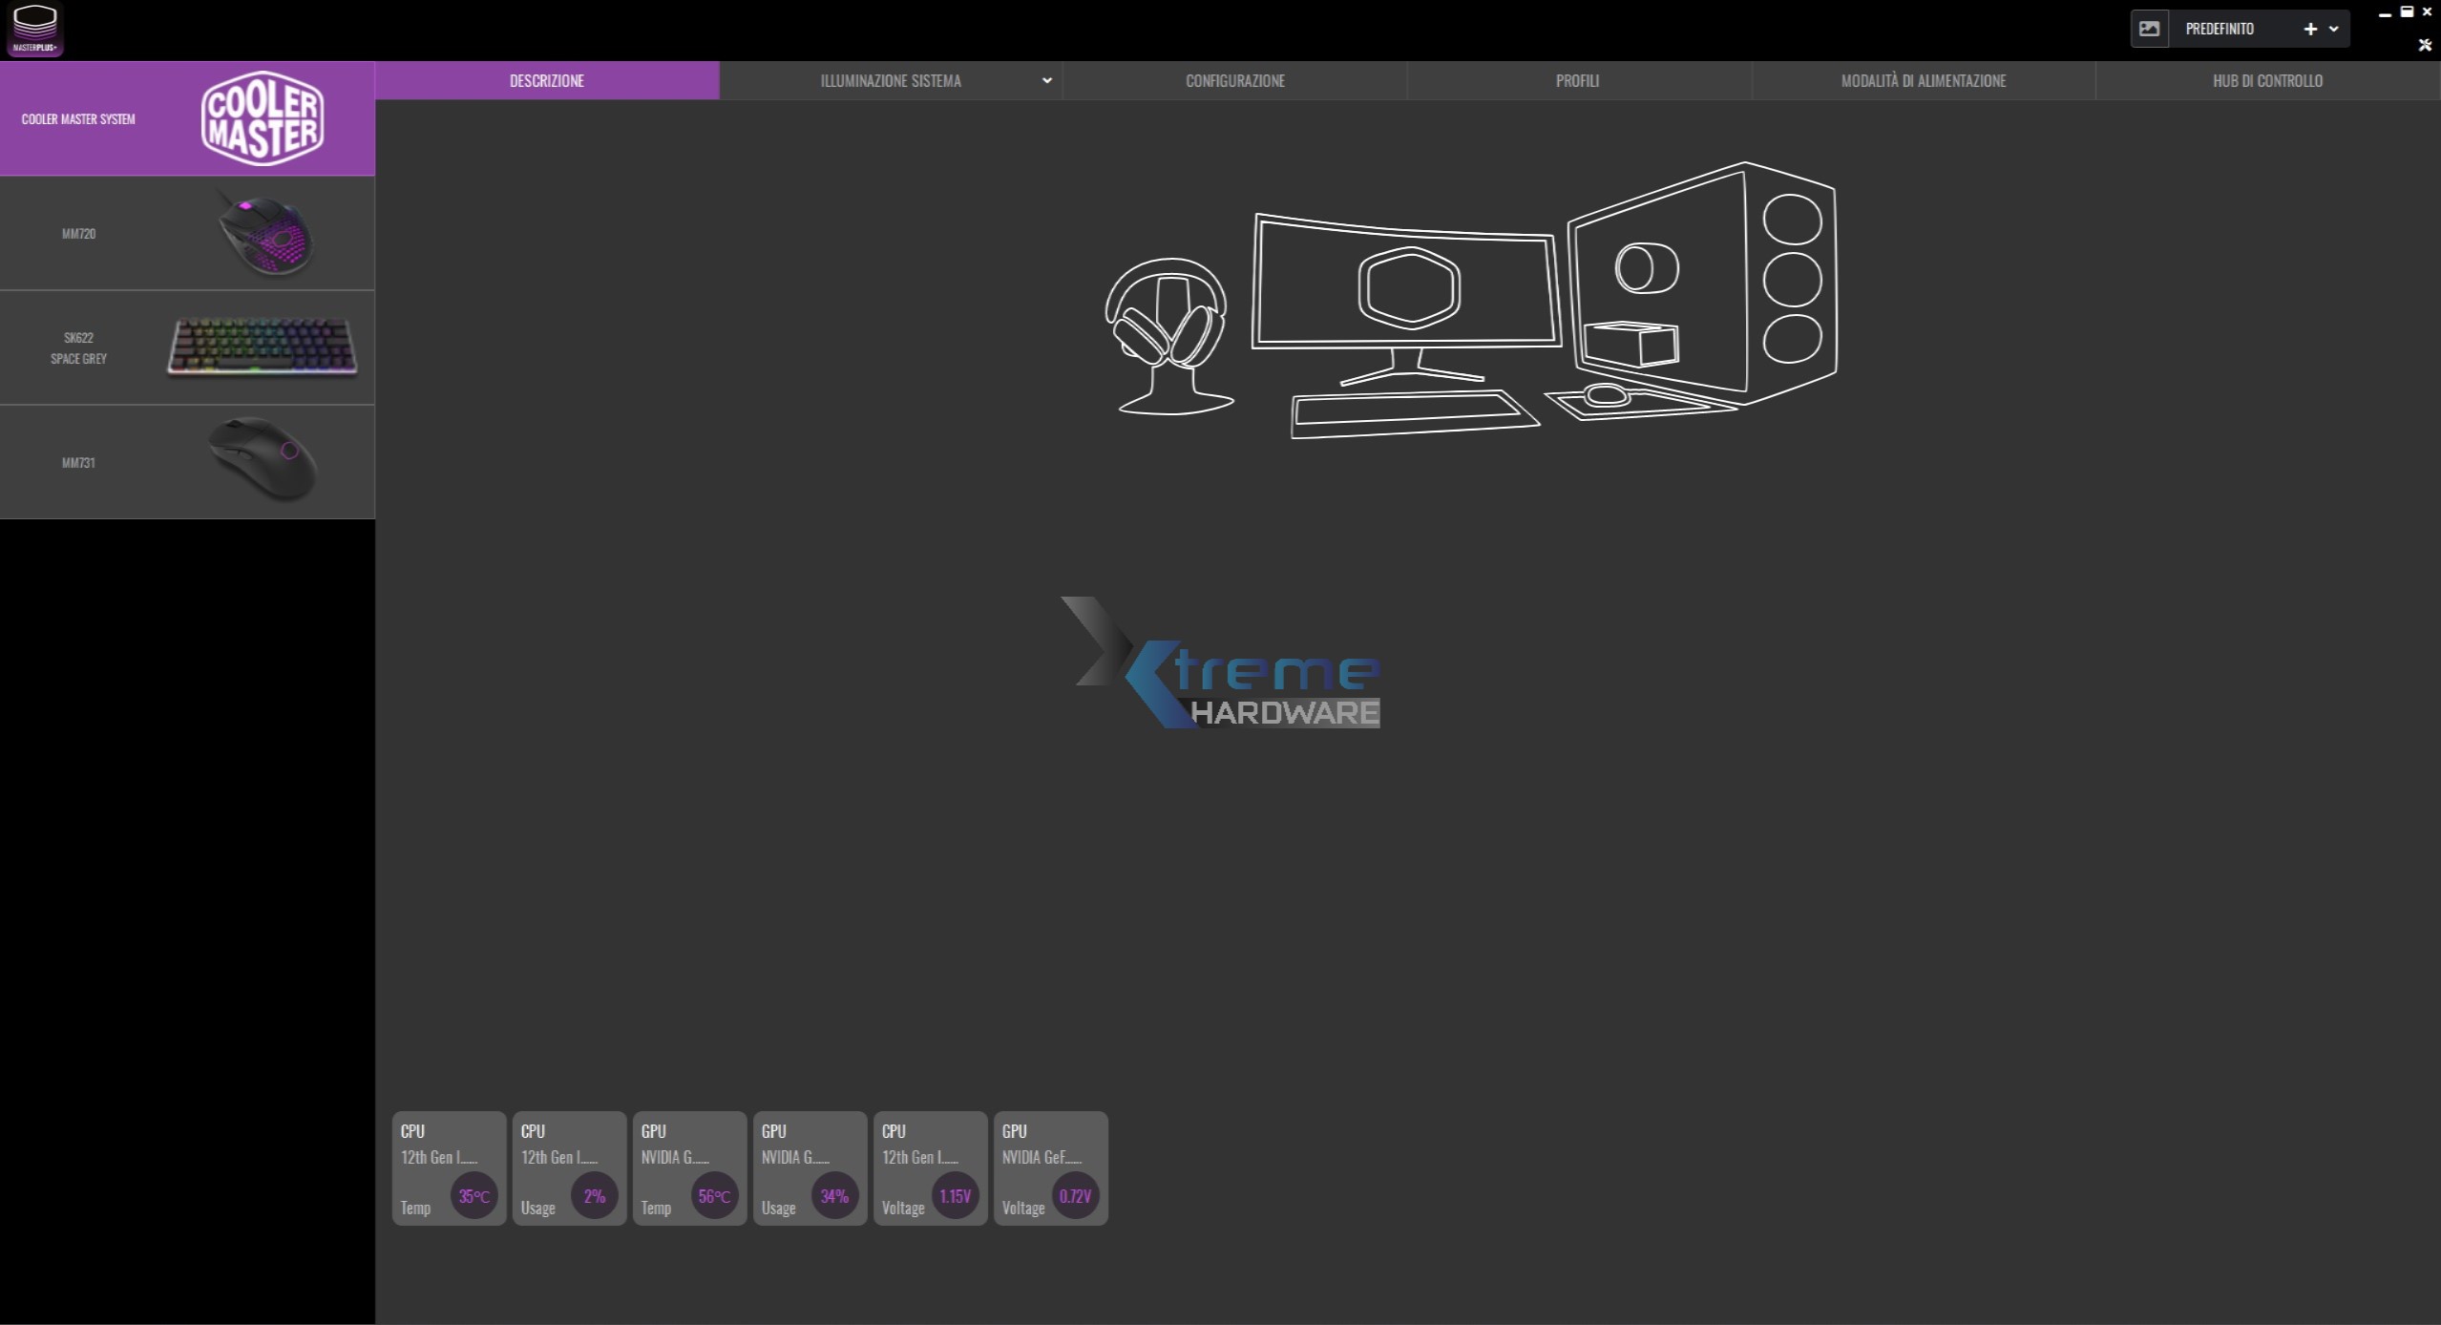This screenshot has height=1325, width=2441.
Task: Select Cooler Master System entry
Action: pos(187,119)
